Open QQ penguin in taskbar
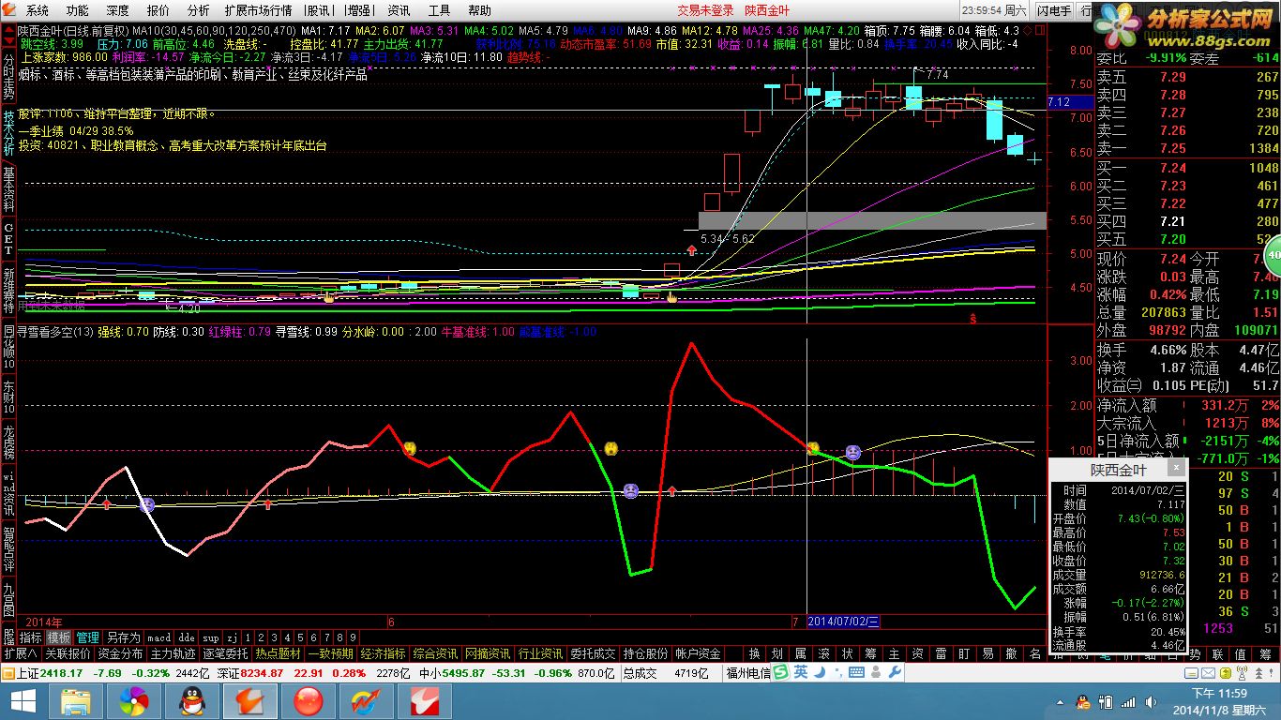The image size is (1281, 720). [x=192, y=700]
